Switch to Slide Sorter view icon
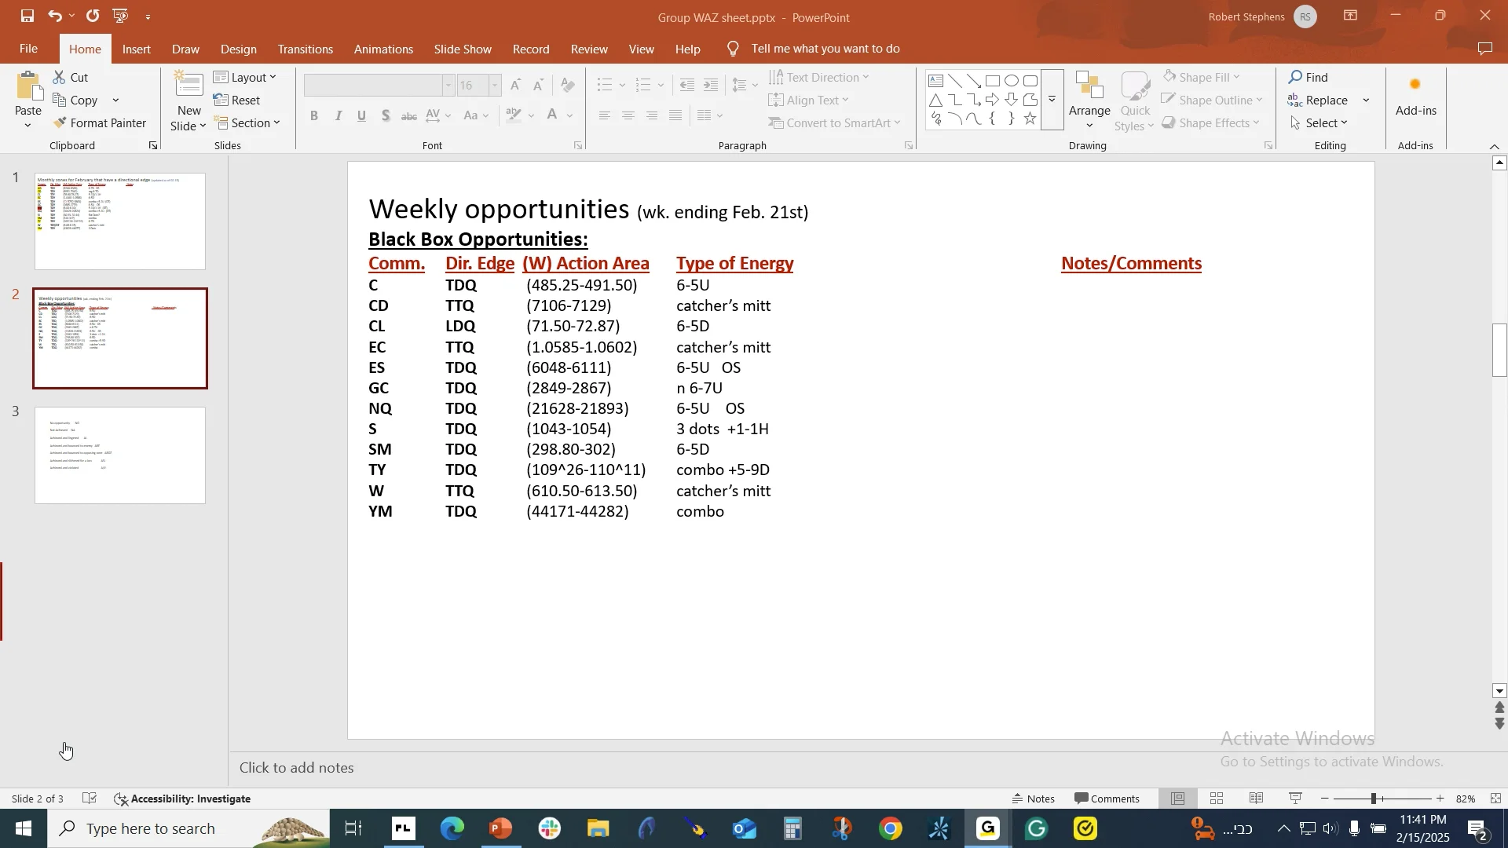The width and height of the screenshot is (1508, 848). click(1217, 799)
